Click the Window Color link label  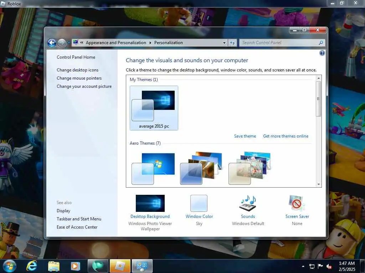(x=199, y=216)
